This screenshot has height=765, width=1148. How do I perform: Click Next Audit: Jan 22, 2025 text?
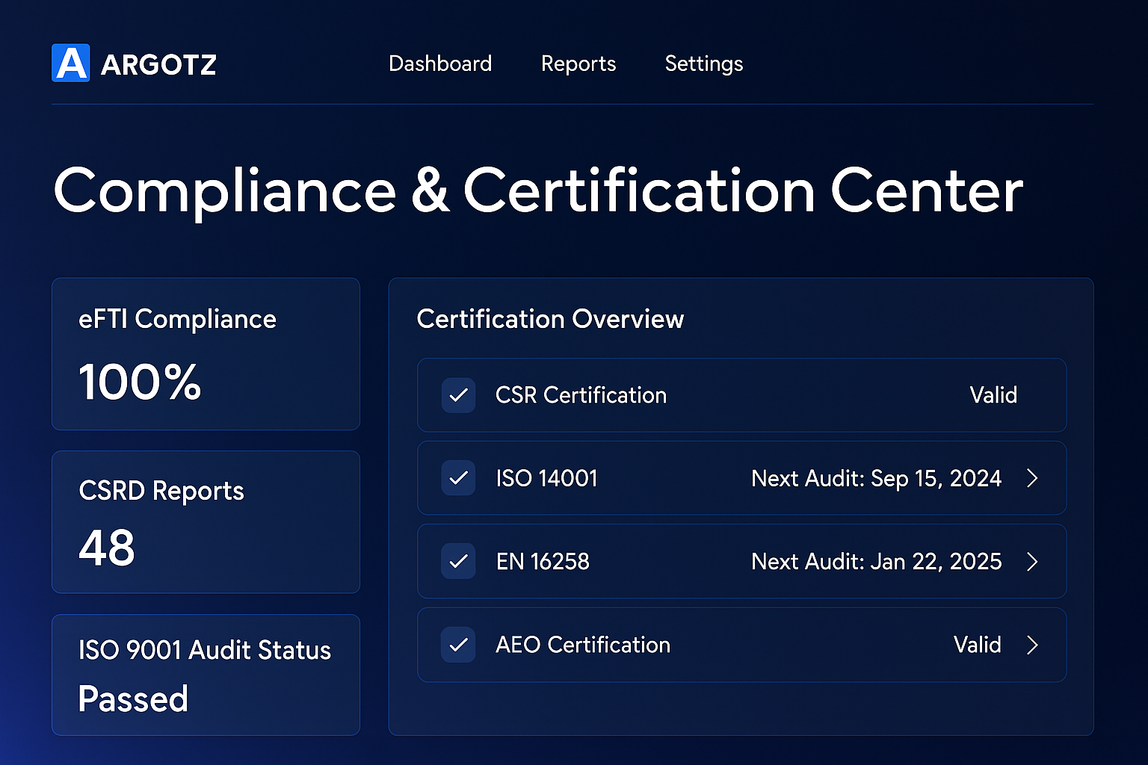876,561
